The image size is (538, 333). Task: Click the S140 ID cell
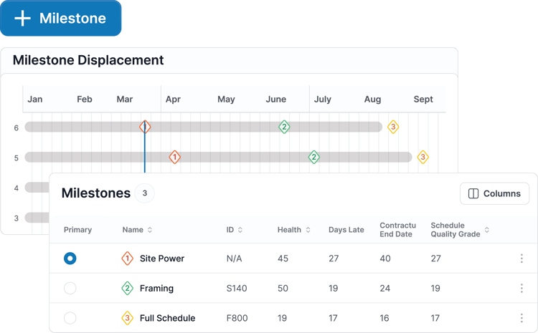click(x=237, y=288)
